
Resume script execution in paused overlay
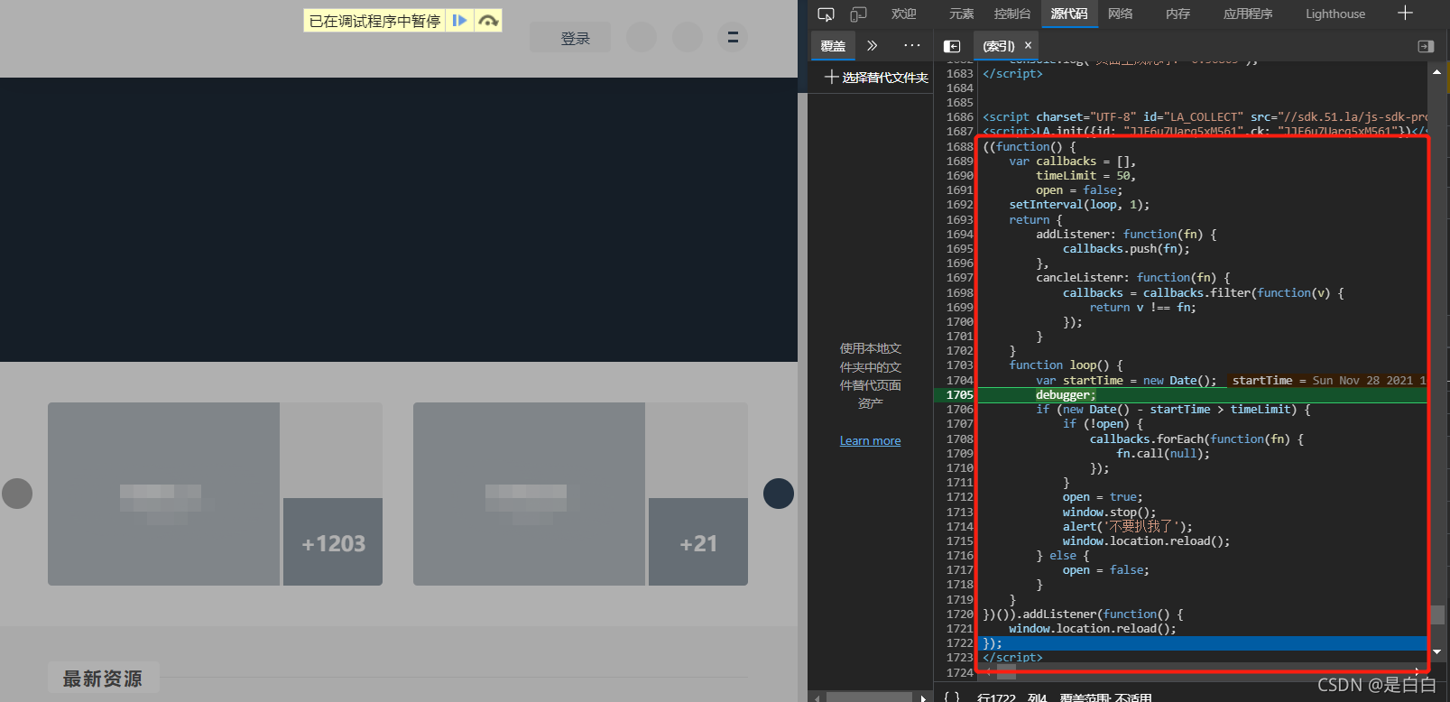pyautogui.click(x=459, y=21)
